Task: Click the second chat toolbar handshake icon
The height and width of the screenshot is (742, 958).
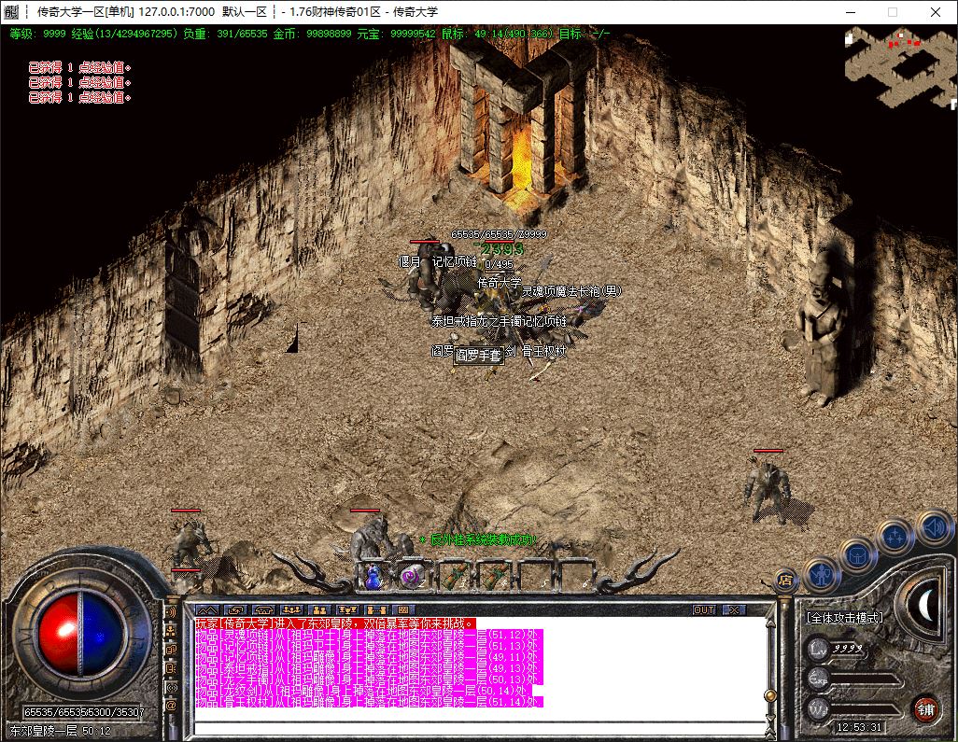Action: tap(235, 609)
